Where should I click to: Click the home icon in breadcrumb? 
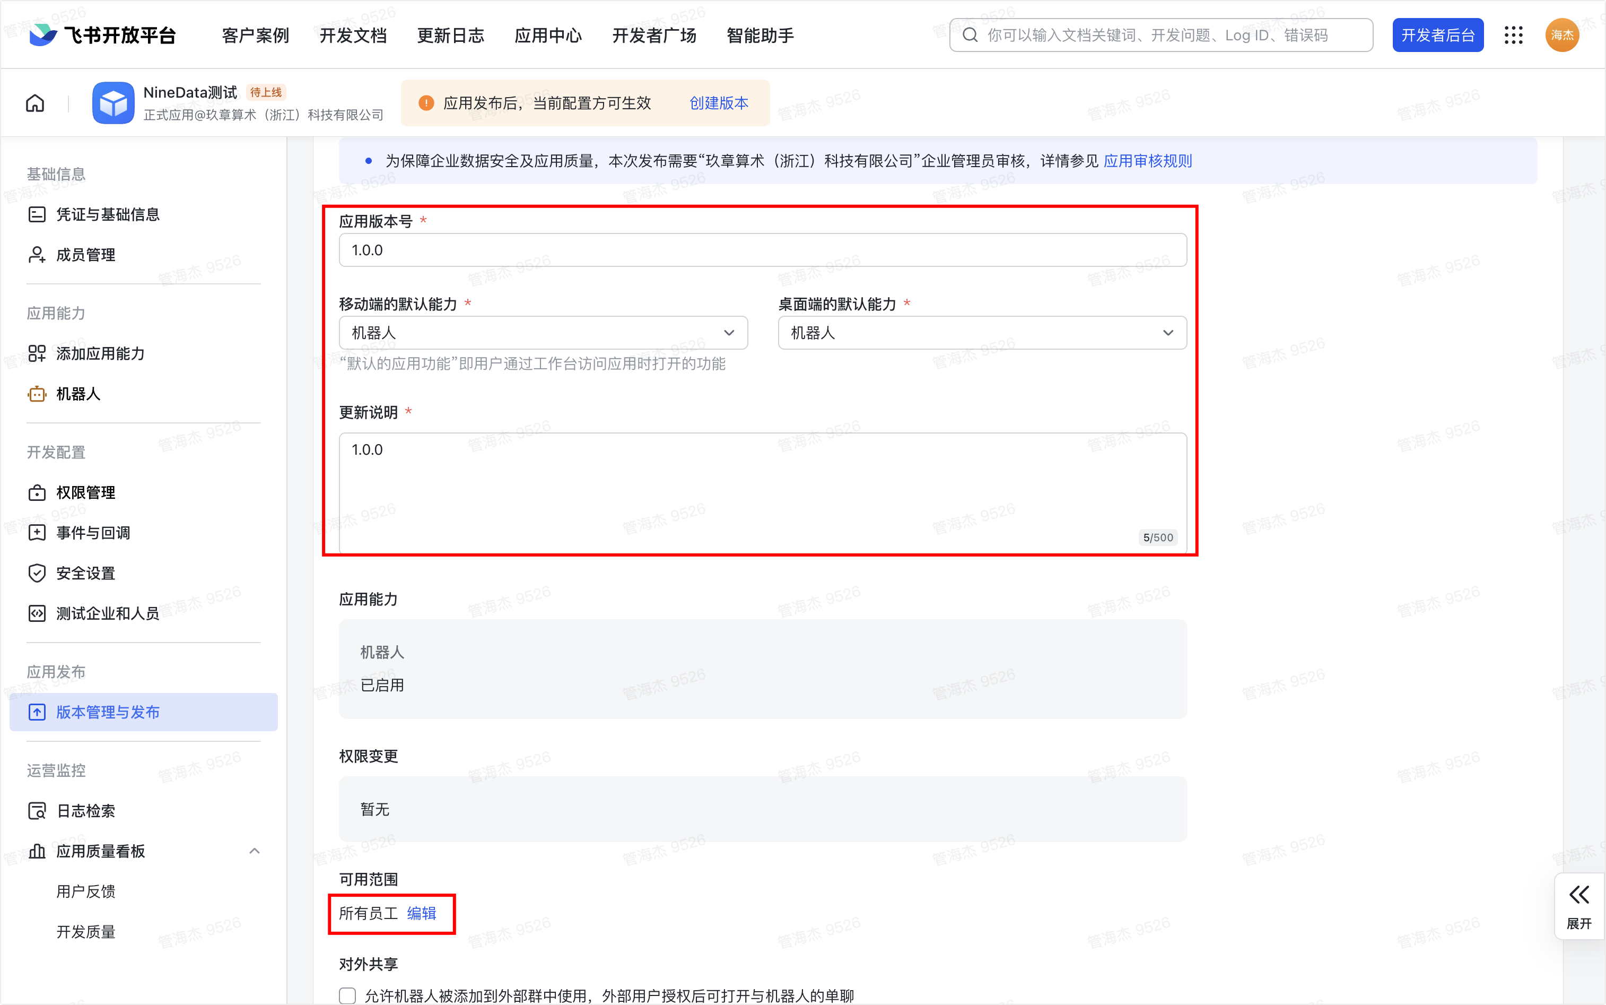coord(35,103)
